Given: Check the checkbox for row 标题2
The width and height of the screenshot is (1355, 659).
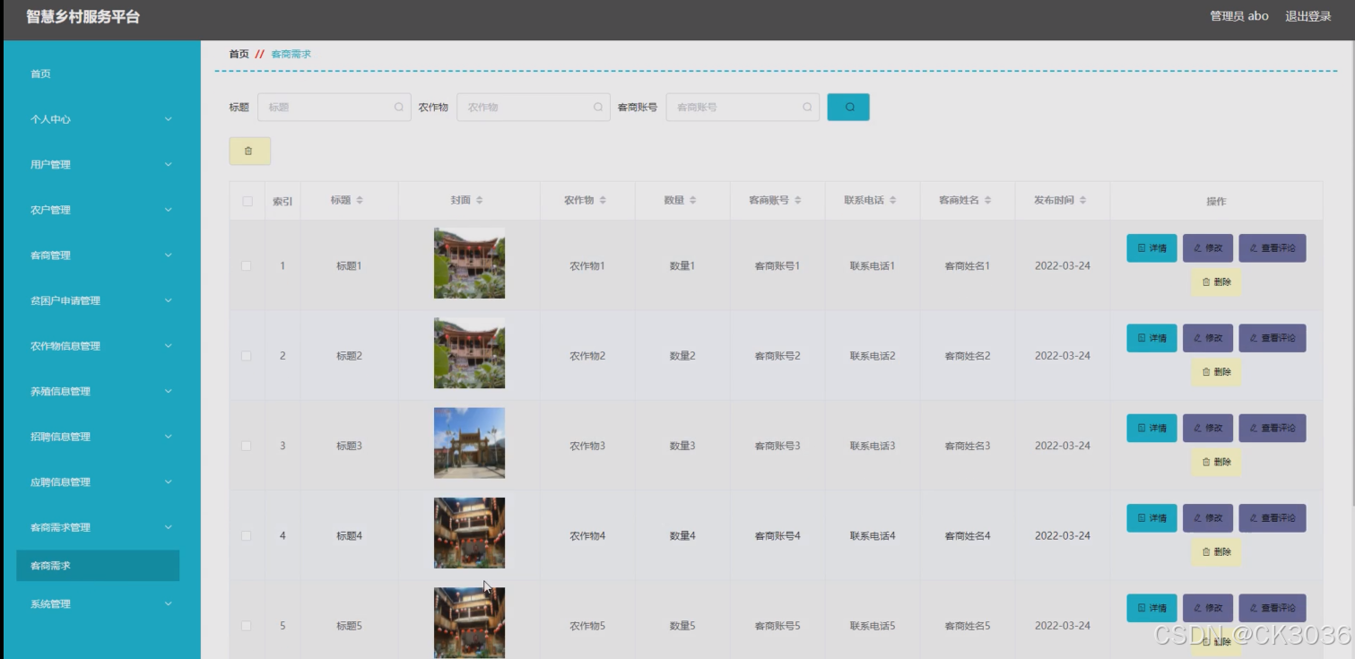Looking at the screenshot, I should pos(246,356).
